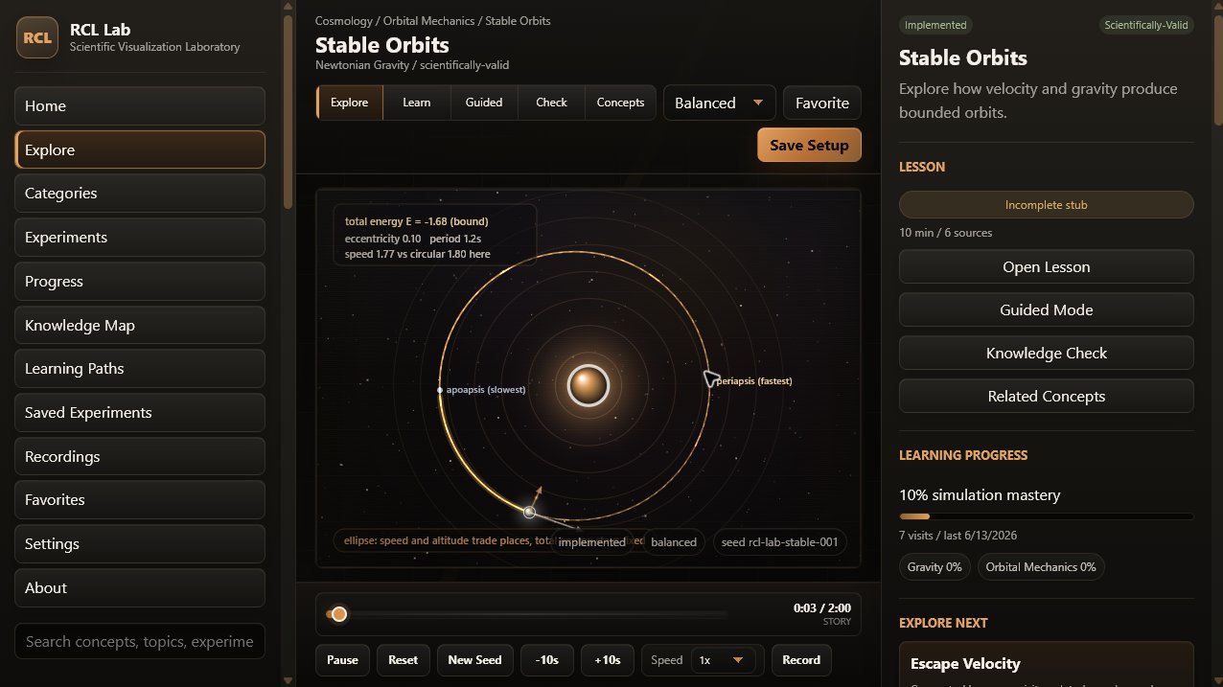Image resolution: width=1223 pixels, height=687 pixels.
Task: Open the Speed 1x dropdown
Action: pos(724,660)
